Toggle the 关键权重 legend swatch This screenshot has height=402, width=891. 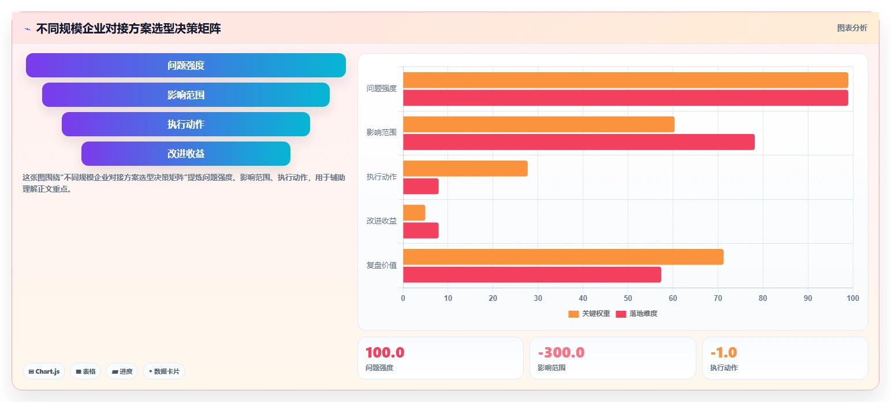(573, 314)
